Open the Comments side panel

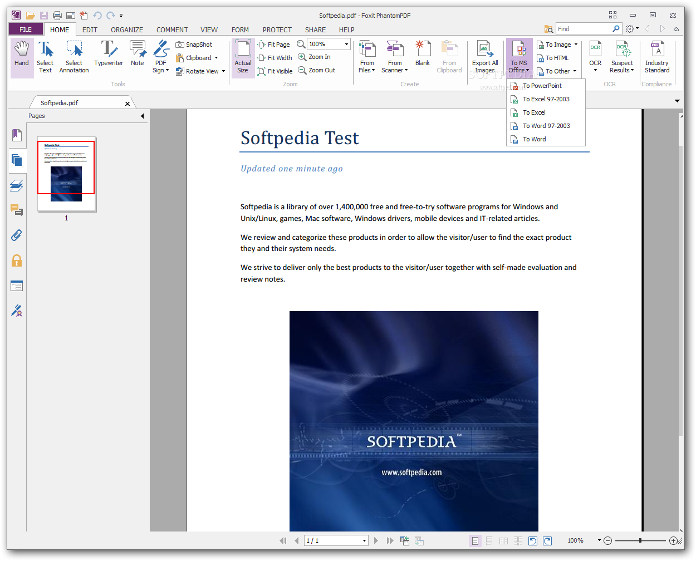click(17, 210)
